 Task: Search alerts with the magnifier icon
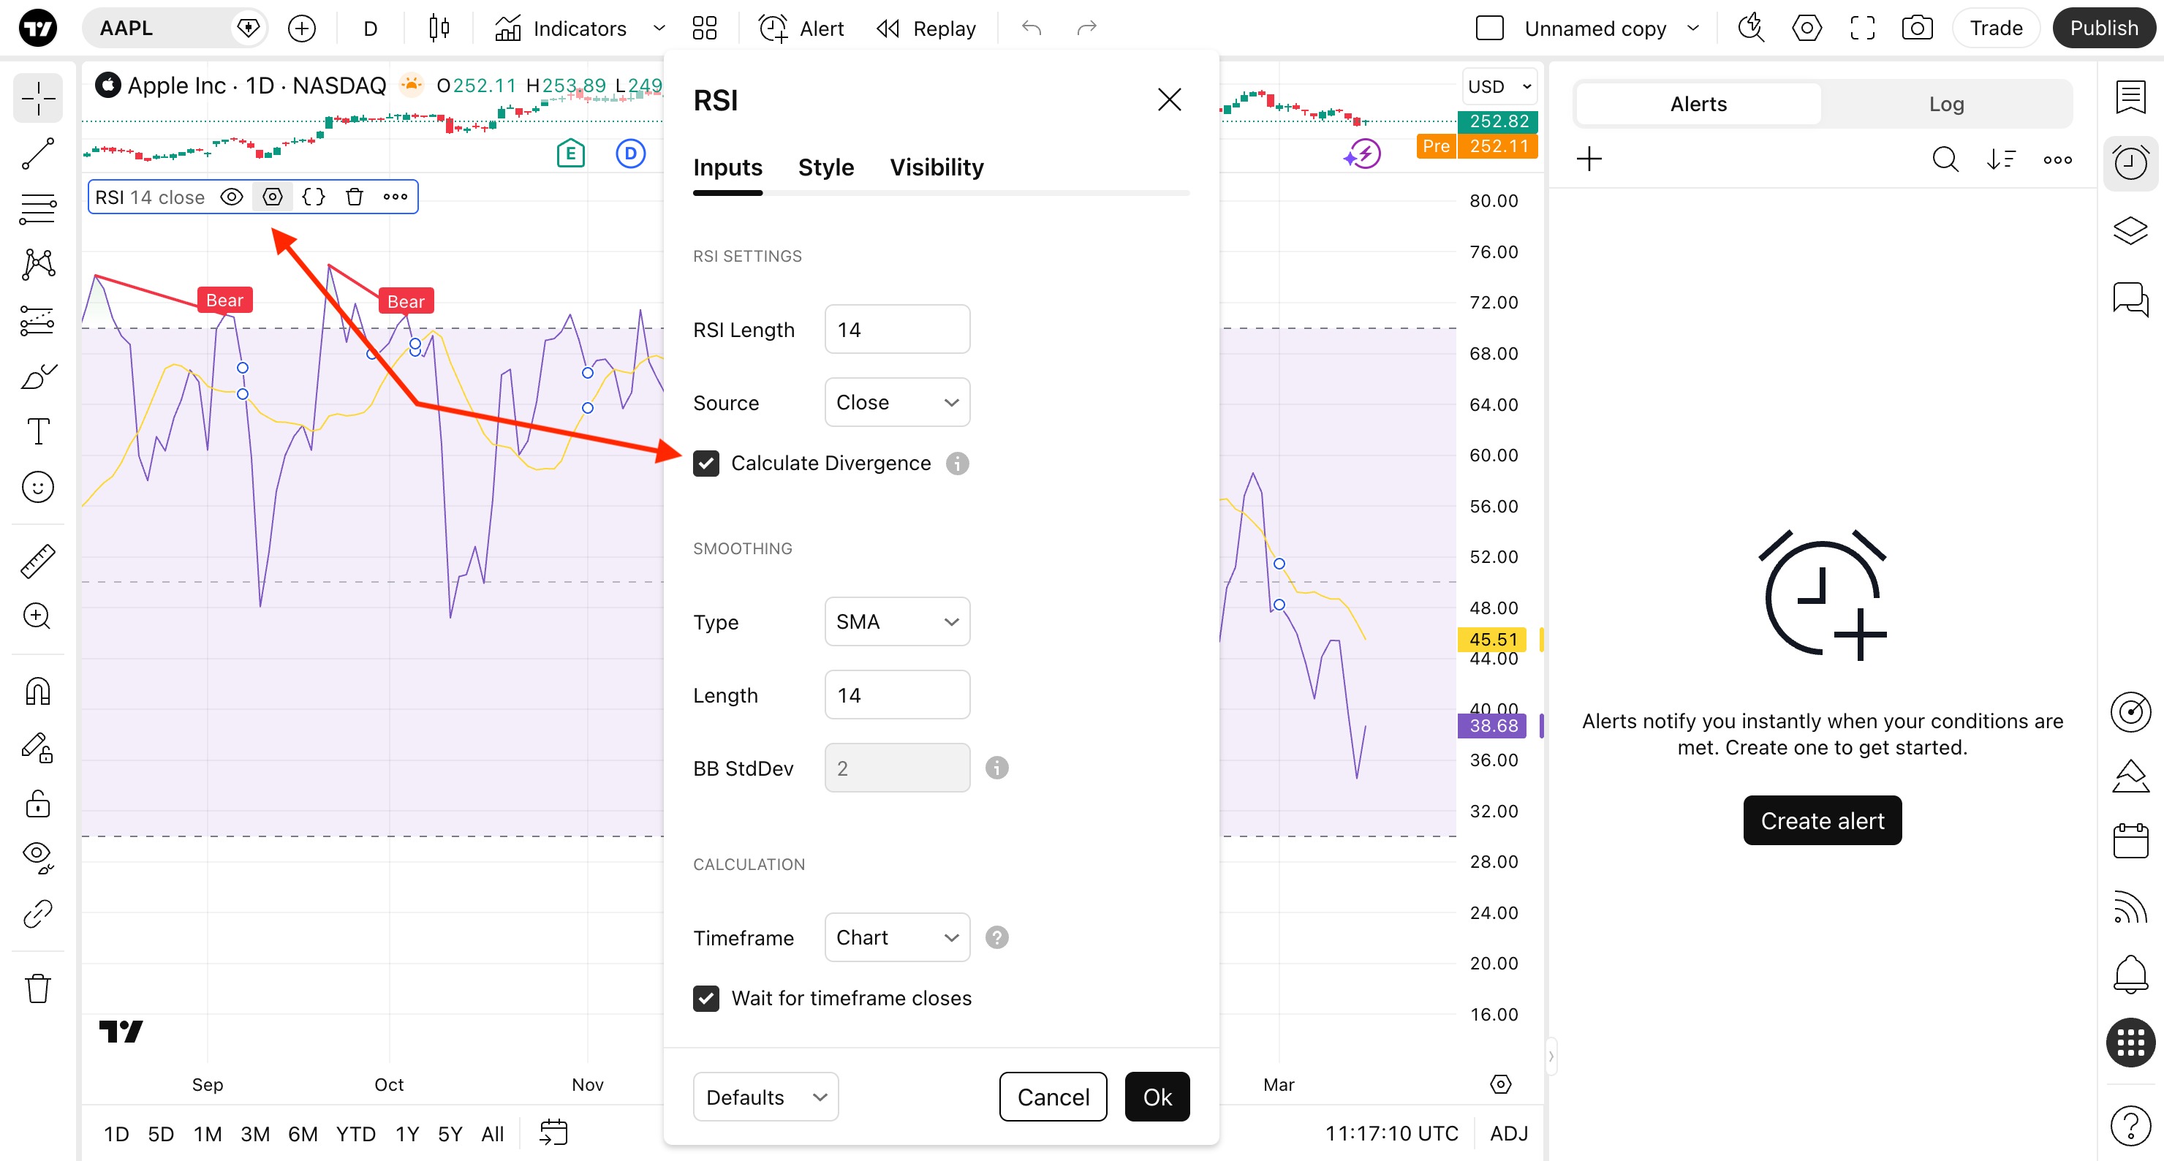(1945, 159)
